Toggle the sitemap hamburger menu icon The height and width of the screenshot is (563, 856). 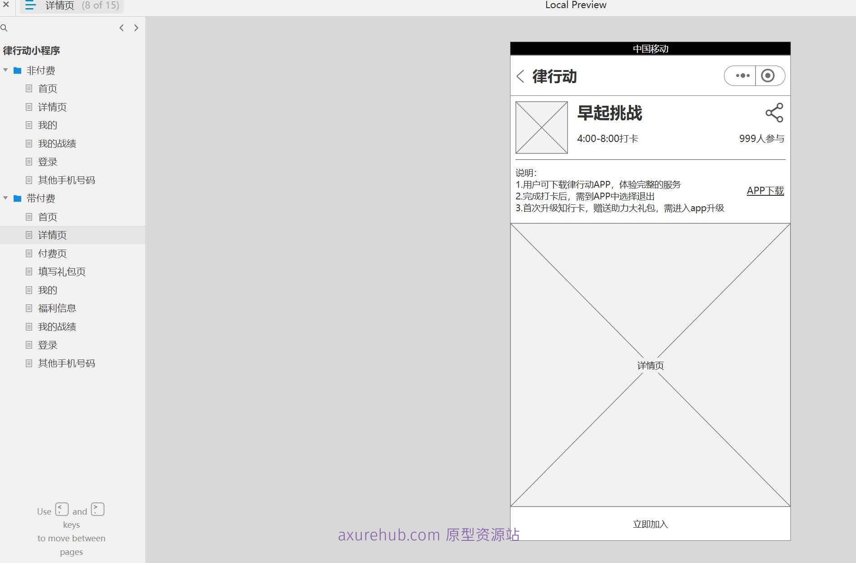click(x=30, y=5)
